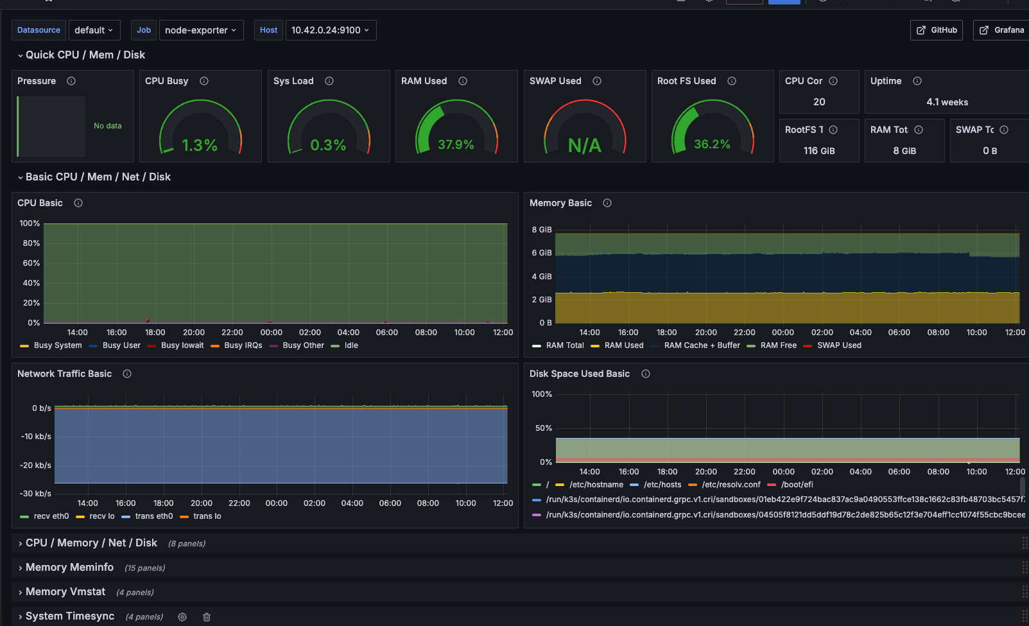Image resolution: width=1029 pixels, height=626 pixels.
Task: Toggle the Idle series in CPU legend
Action: pyautogui.click(x=350, y=345)
